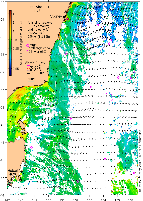Select Argo float circle near 39.7S 151.6E
This screenshot has height=201, width=143.
71,119
